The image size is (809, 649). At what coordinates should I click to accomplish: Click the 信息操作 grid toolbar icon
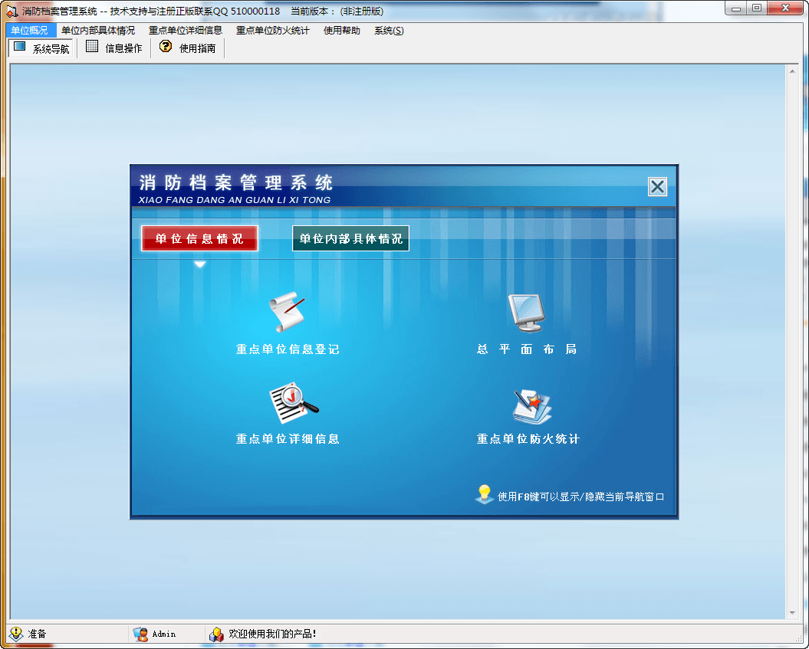tap(92, 48)
